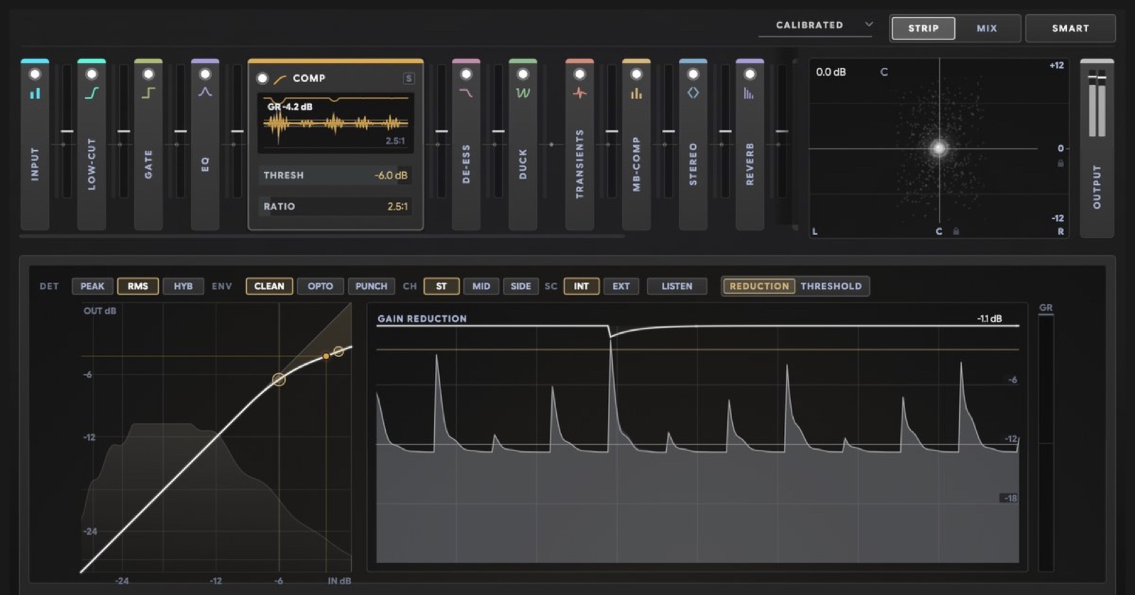Select EXT sidechain source

pyautogui.click(x=621, y=286)
